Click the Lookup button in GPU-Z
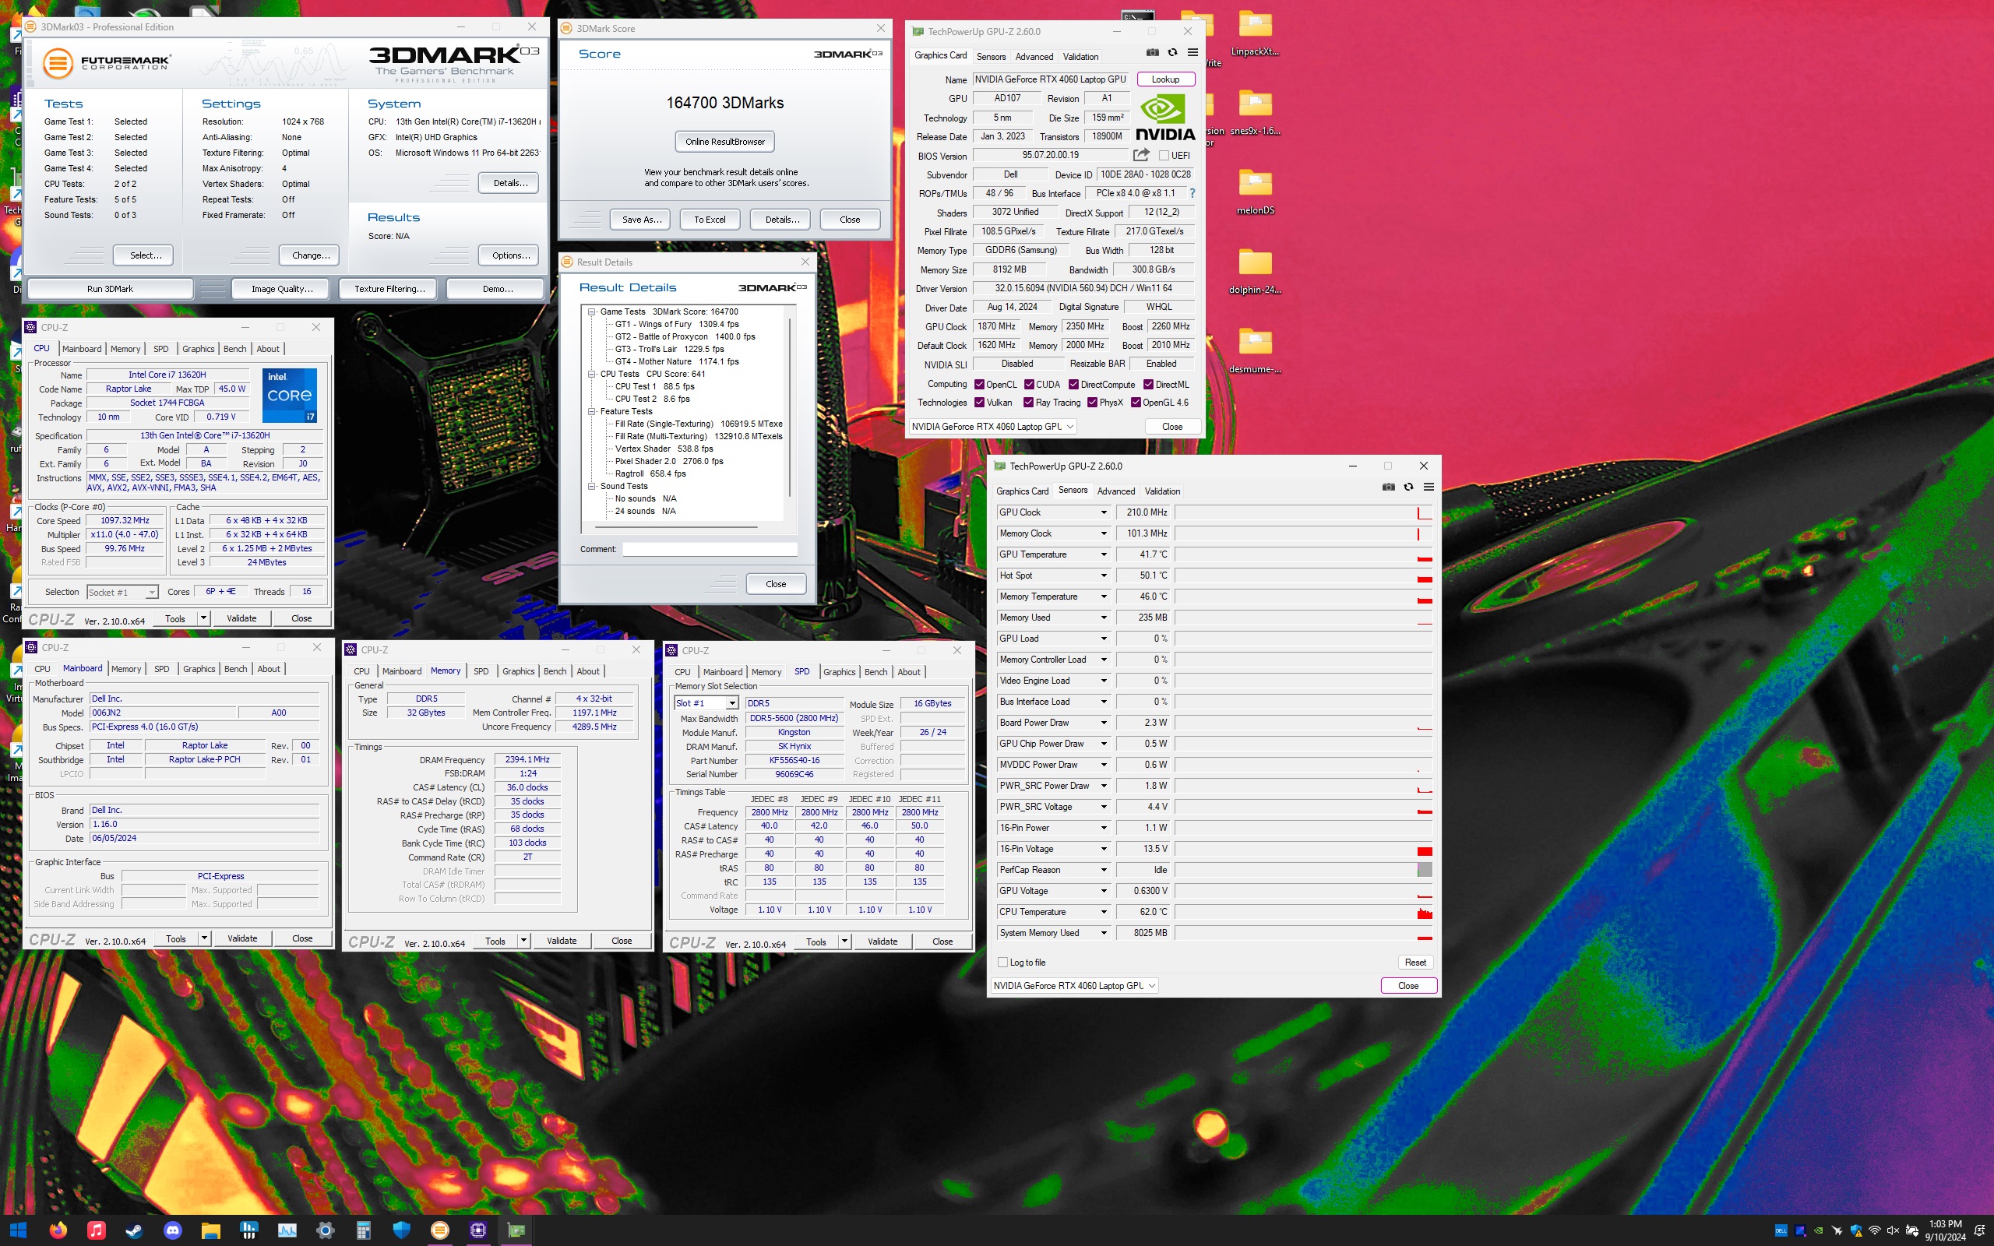 click(x=1165, y=79)
